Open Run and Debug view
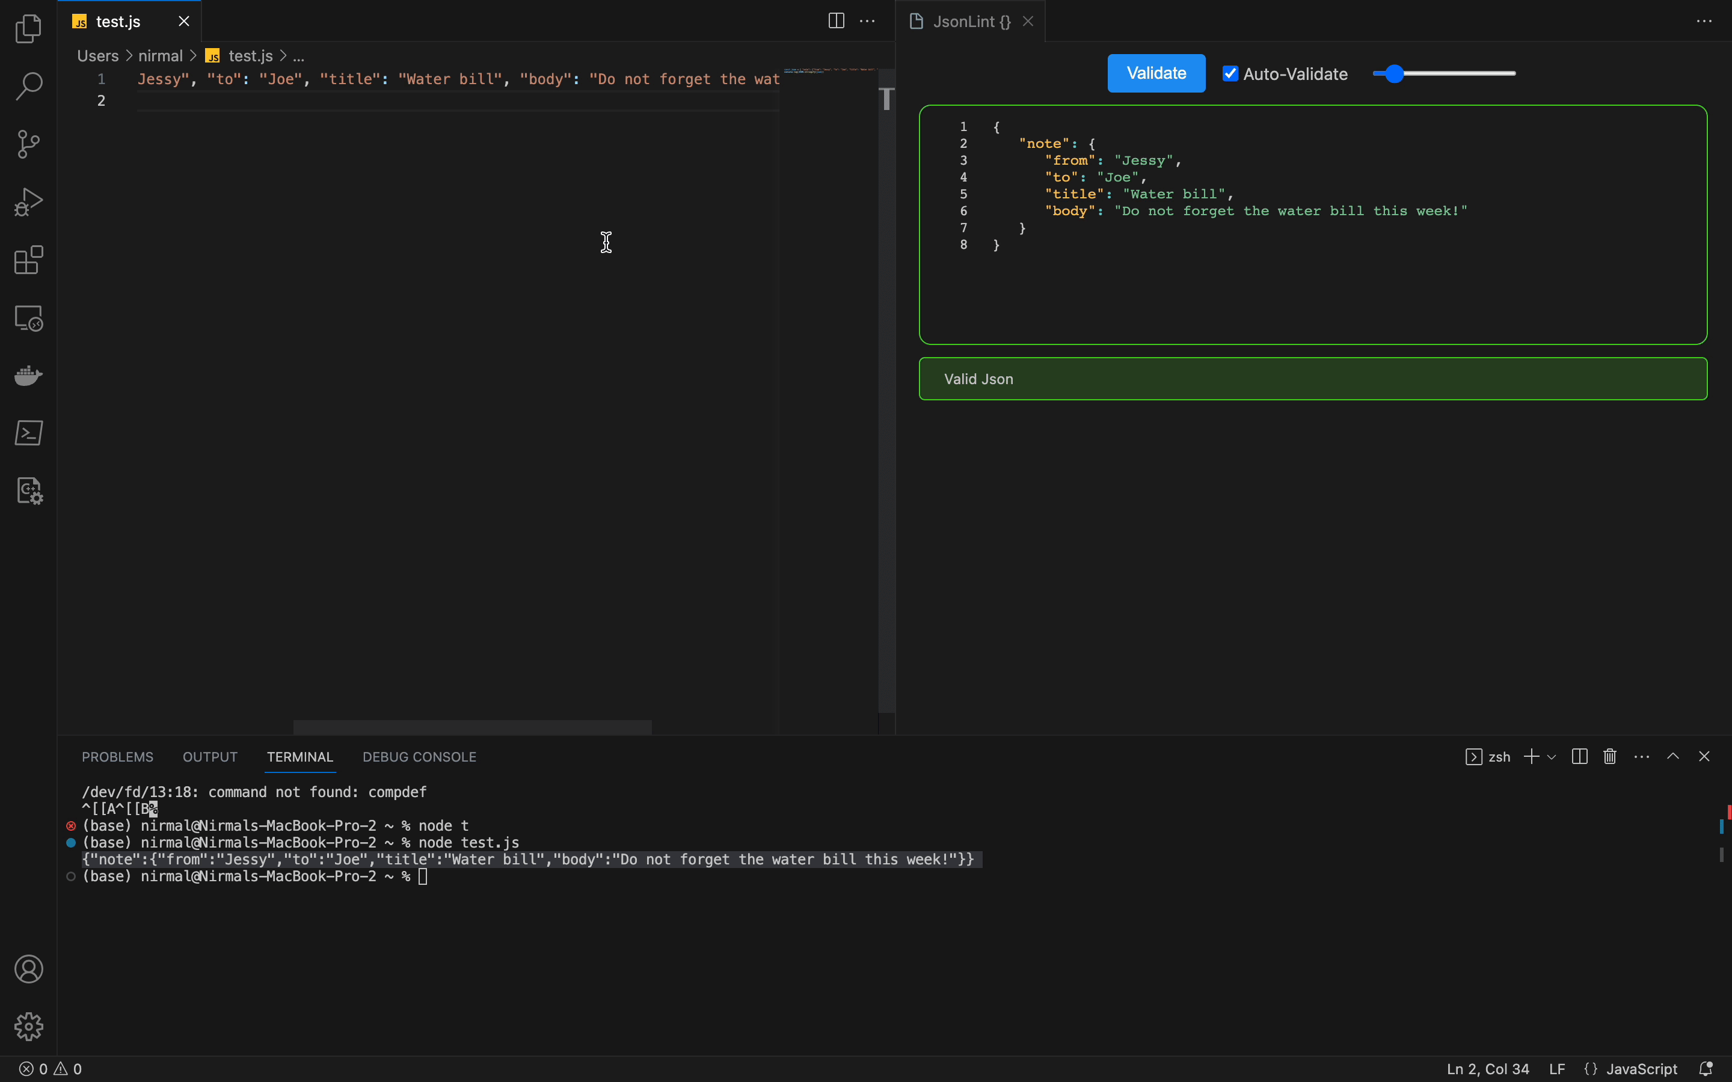Viewport: 1732px width, 1082px height. click(29, 203)
